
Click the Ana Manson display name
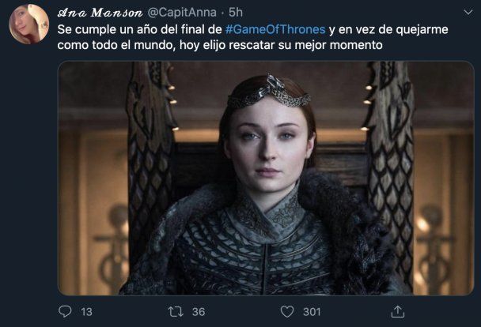pos(100,13)
